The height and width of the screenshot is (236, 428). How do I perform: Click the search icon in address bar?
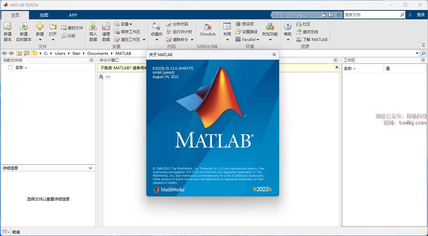pyautogui.click(x=423, y=53)
